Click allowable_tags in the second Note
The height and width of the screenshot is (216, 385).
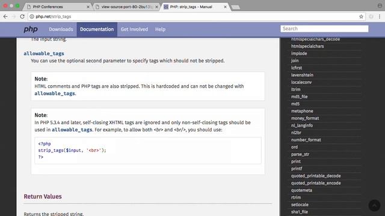coord(72,130)
